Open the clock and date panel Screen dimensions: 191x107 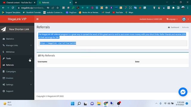[180, 103]
